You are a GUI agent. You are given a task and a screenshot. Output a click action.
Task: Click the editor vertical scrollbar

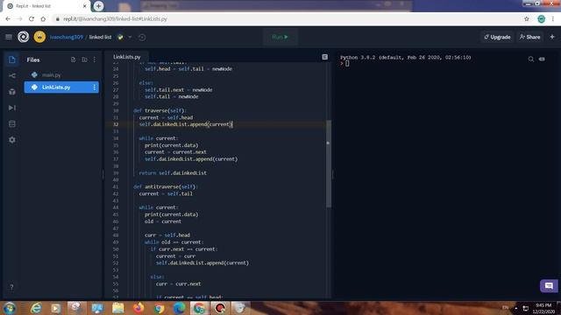coord(329,164)
